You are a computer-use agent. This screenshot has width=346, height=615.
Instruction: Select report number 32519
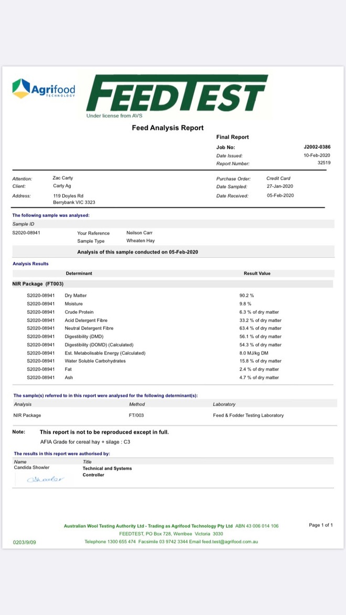(x=324, y=163)
